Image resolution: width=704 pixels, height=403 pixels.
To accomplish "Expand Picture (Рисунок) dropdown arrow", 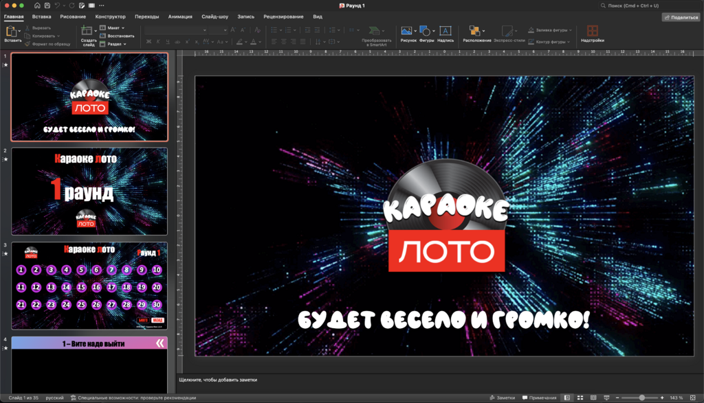I will (415, 31).
